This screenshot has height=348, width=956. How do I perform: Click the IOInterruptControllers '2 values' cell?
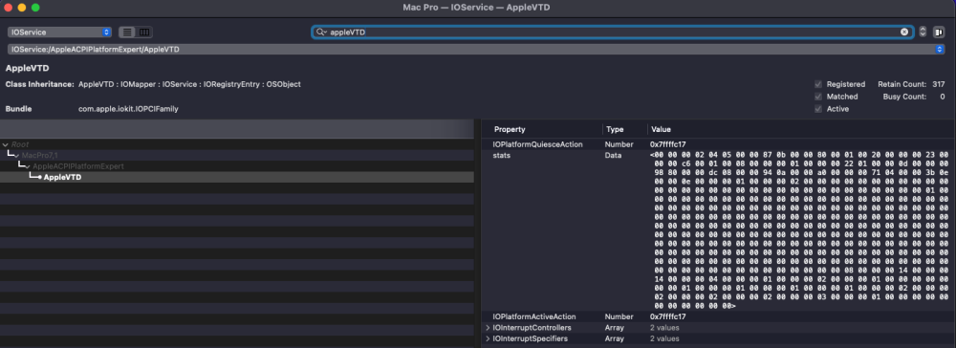[664, 328]
